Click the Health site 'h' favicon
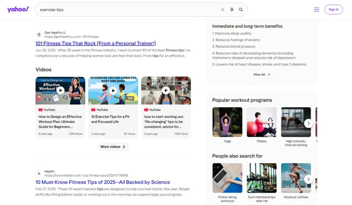 point(39,173)
